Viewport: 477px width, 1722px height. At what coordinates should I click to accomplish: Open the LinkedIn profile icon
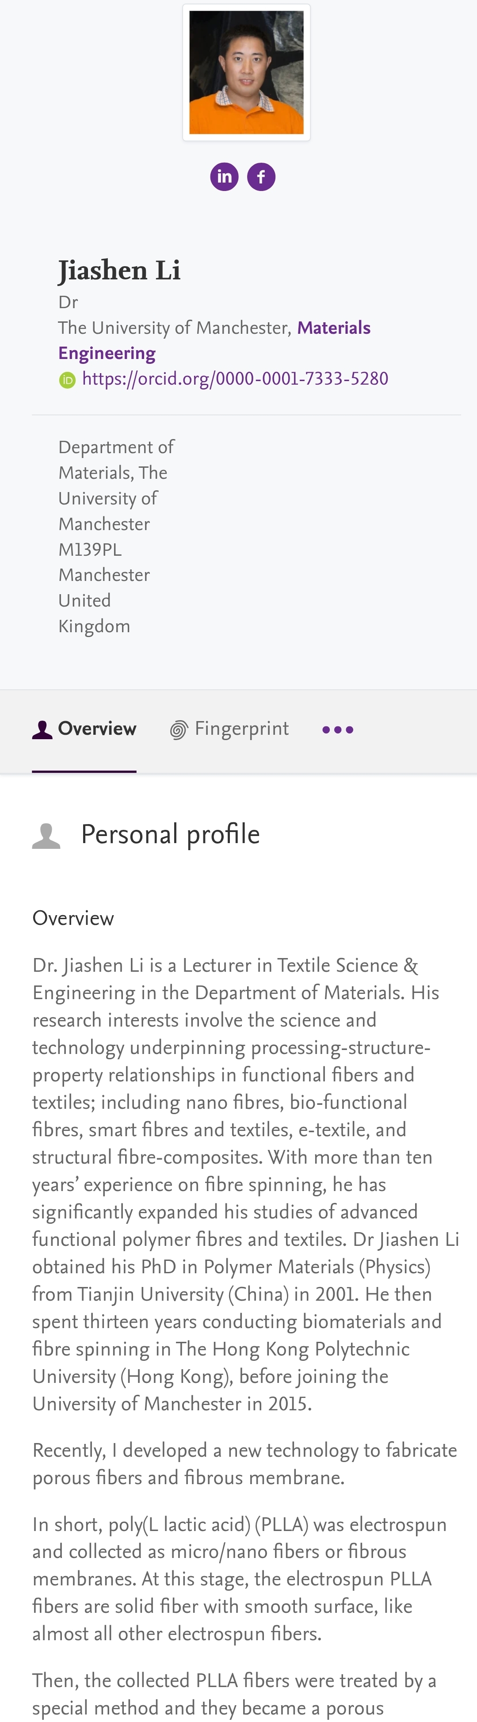(225, 177)
